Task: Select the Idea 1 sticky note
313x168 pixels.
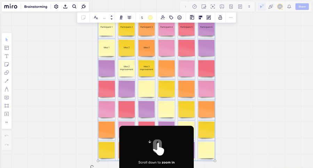Action: coord(107,48)
